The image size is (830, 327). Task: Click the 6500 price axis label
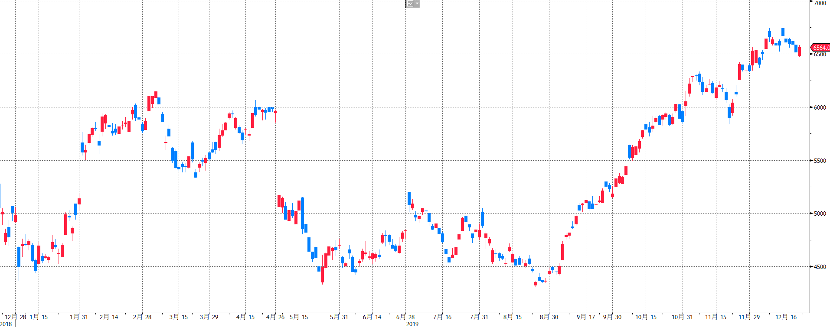click(x=820, y=54)
